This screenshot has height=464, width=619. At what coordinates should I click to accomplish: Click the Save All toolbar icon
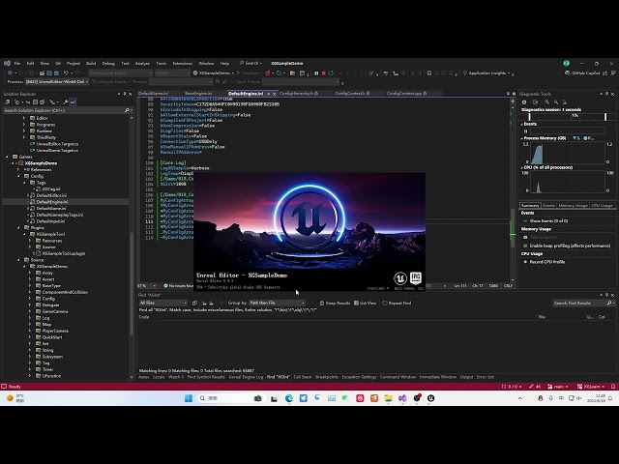[x=56, y=73]
